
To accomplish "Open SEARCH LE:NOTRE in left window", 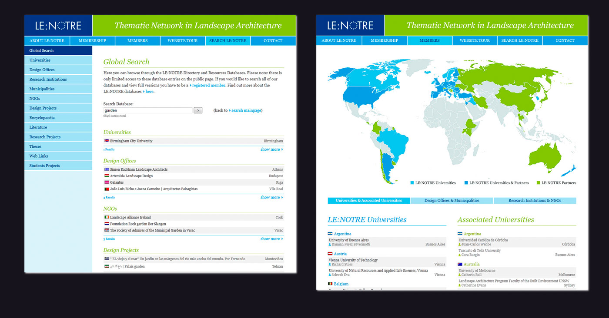I will (x=228, y=41).
